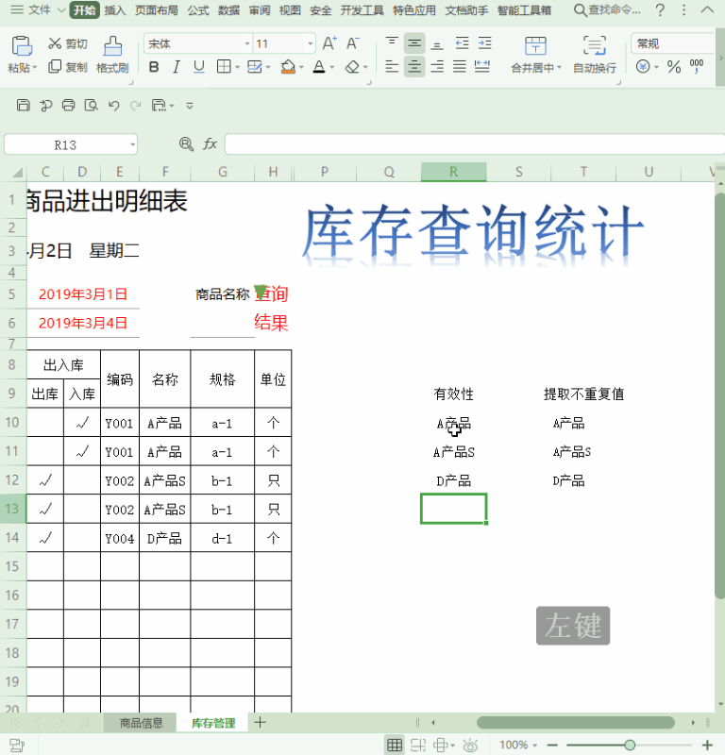Toggle Bold formatting
This screenshot has height=755, width=725.
click(x=153, y=67)
